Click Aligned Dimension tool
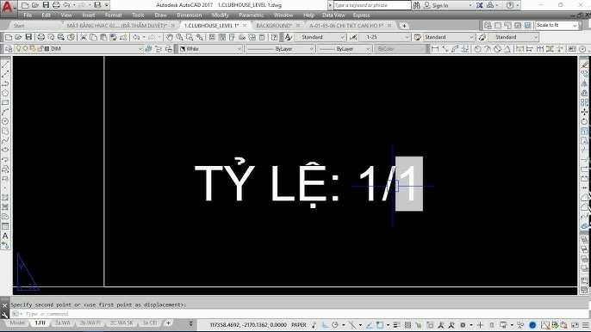 [445, 49]
